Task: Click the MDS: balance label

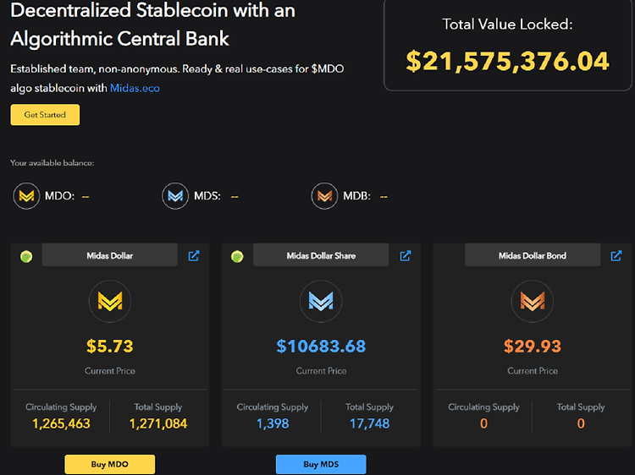Action: click(207, 196)
